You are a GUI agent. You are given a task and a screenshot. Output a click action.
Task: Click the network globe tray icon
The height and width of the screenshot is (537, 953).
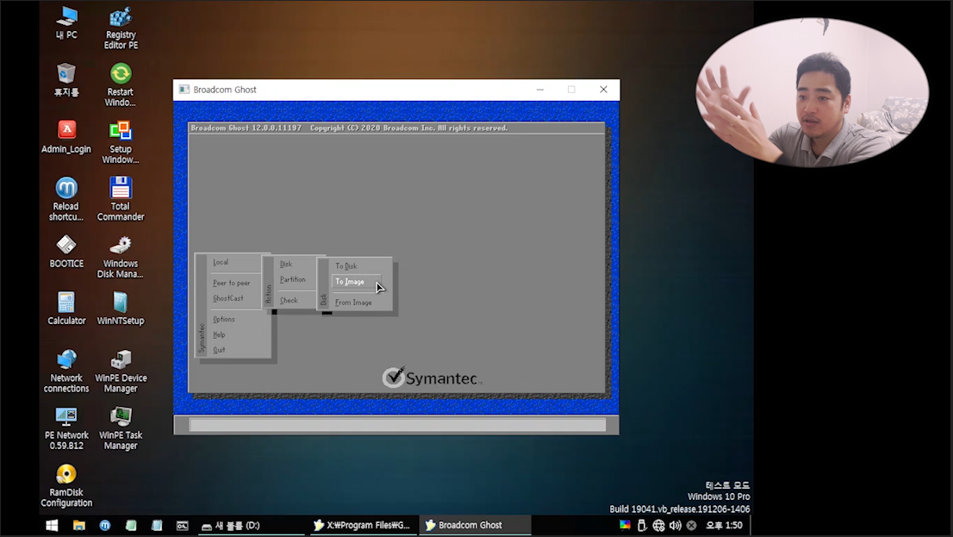tap(659, 526)
